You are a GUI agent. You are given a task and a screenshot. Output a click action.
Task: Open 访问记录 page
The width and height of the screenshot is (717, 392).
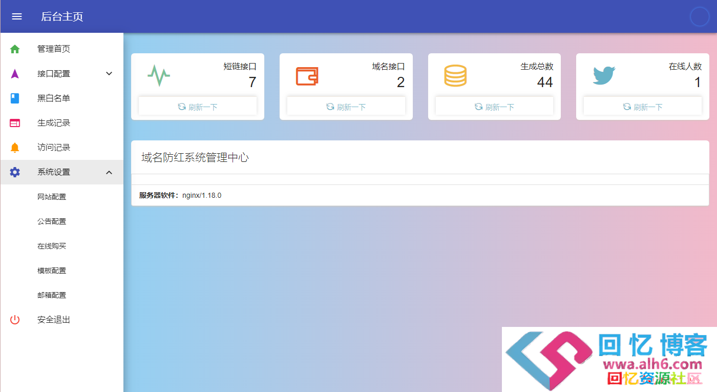(61, 148)
